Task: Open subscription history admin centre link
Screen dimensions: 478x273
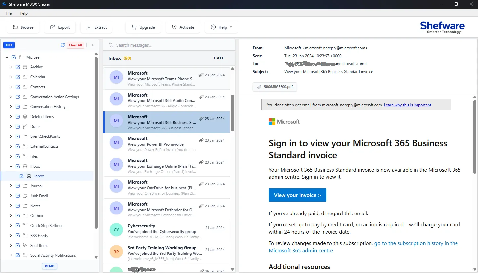Action: coord(363,247)
